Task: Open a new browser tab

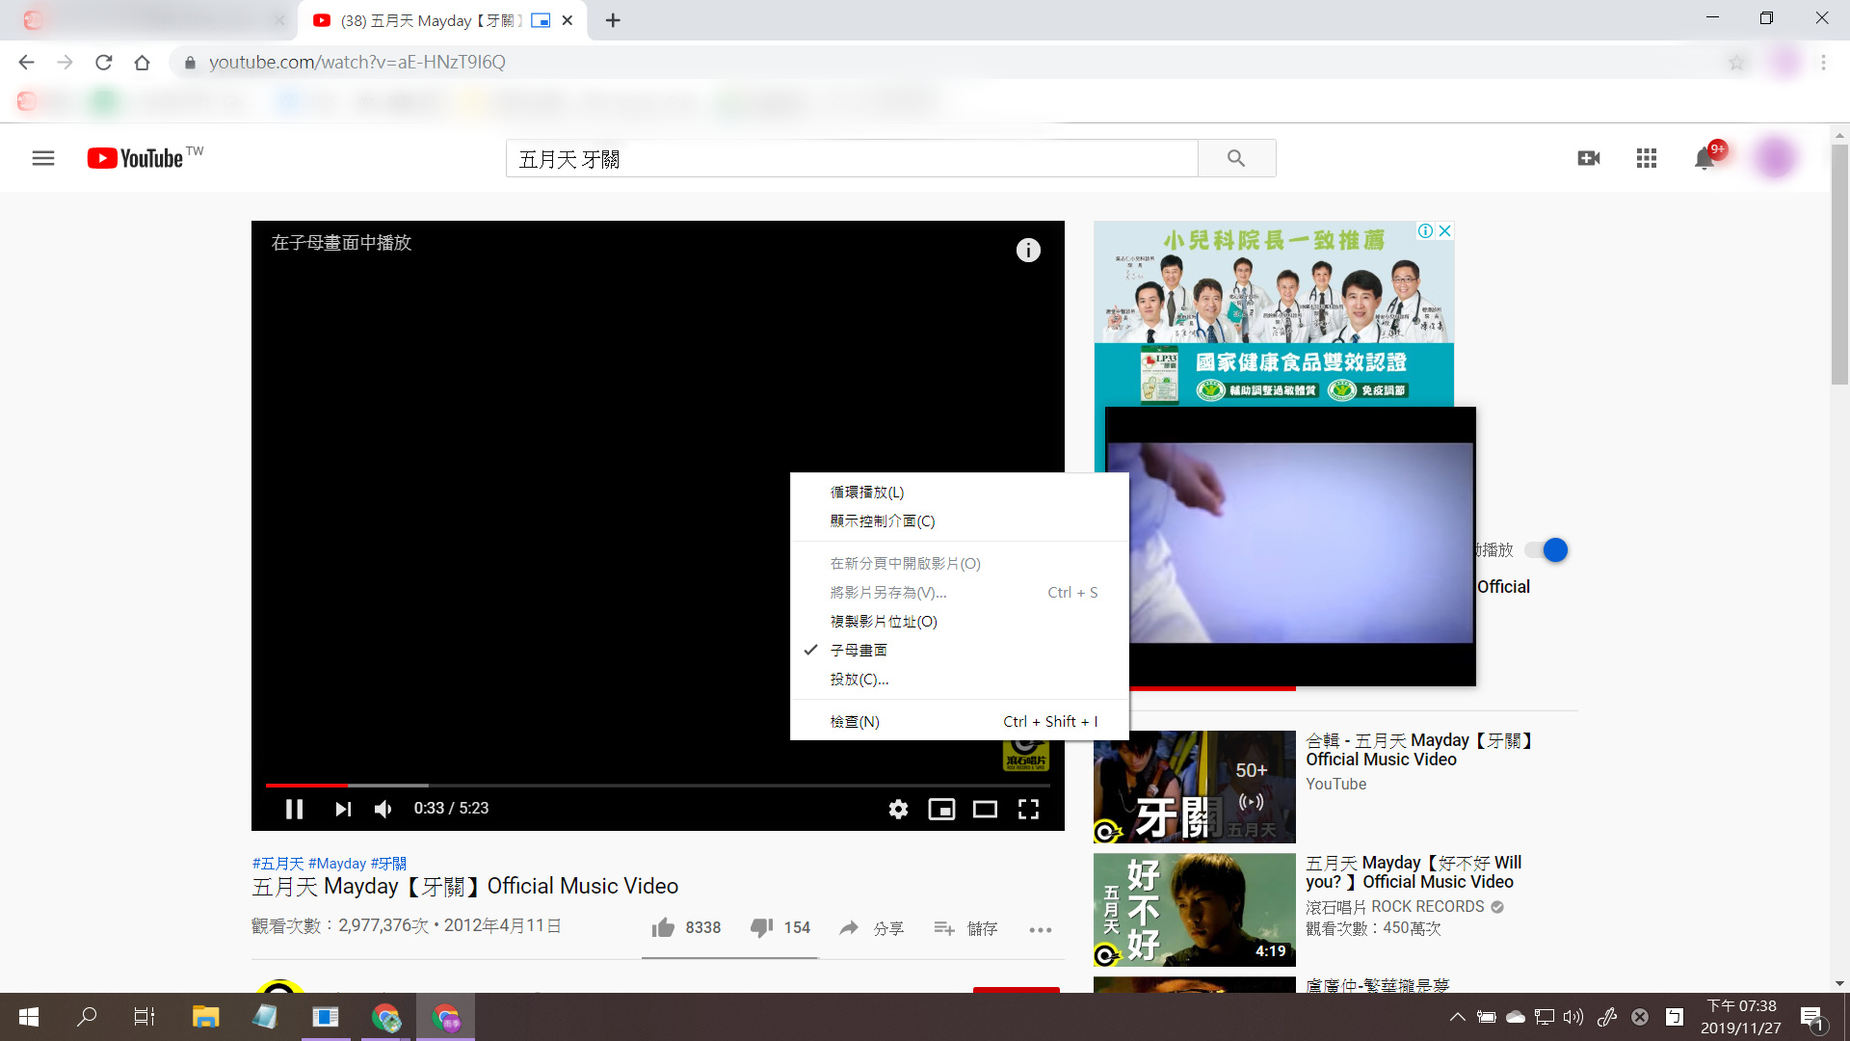Action: click(613, 20)
